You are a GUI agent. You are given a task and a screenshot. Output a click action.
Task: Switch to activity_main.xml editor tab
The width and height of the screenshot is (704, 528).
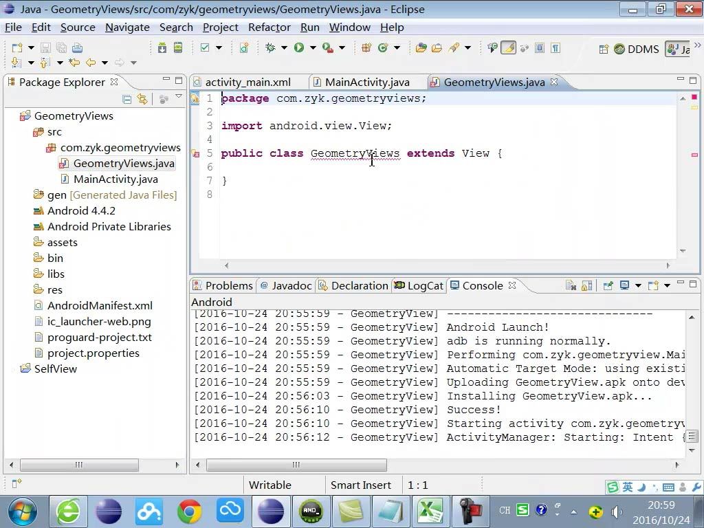click(x=247, y=82)
